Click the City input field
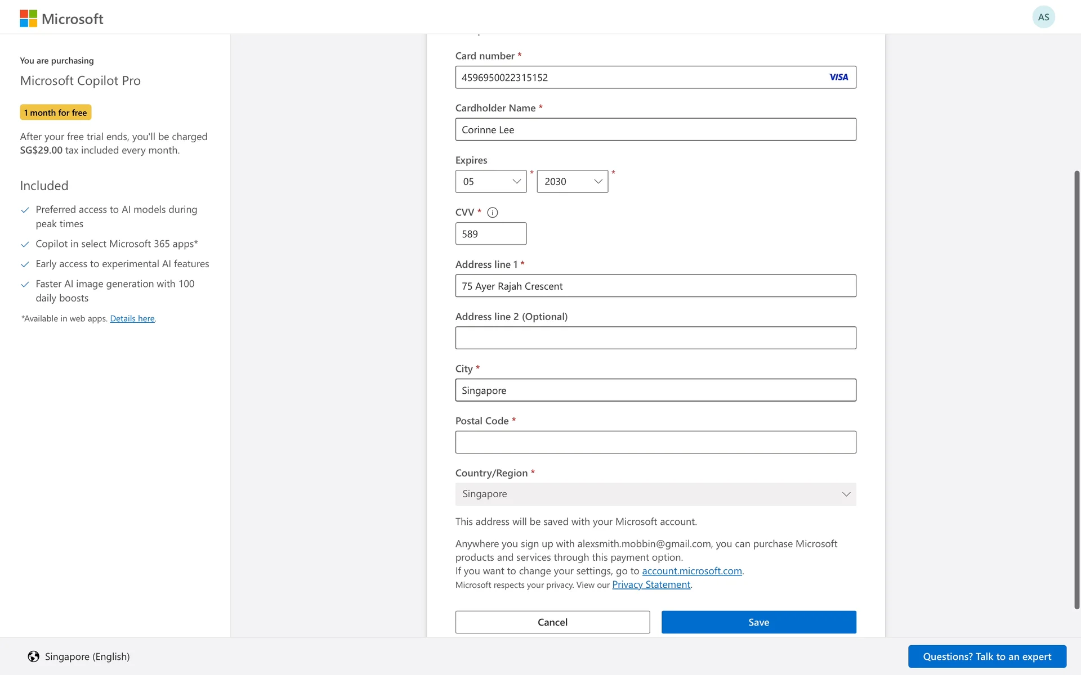This screenshot has height=675, width=1081. [655, 390]
